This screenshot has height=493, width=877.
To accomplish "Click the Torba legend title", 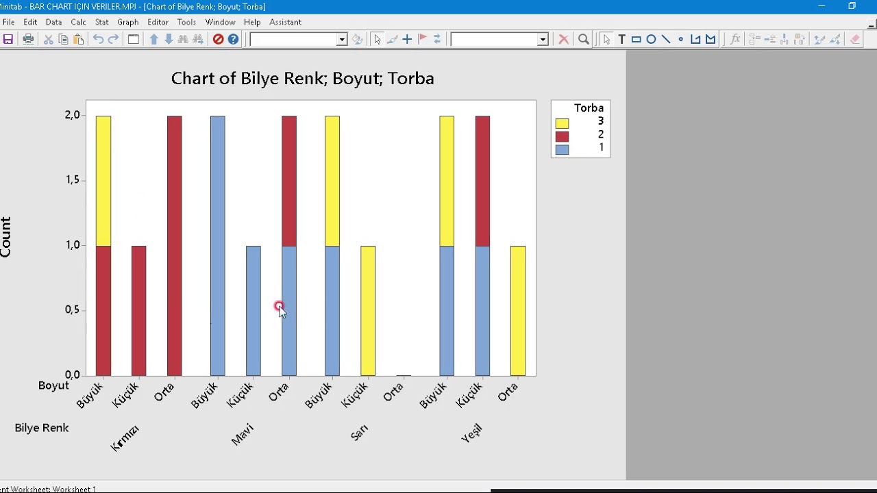I will pyautogui.click(x=589, y=108).
